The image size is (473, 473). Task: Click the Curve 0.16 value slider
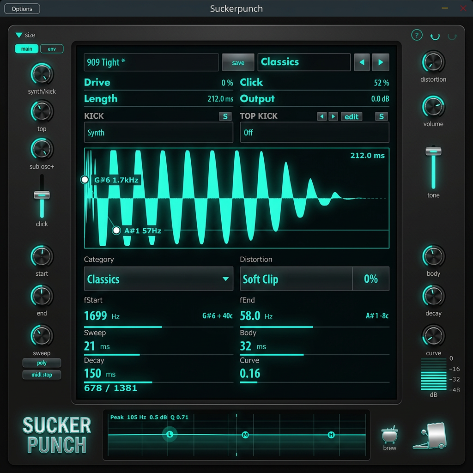[x=314, y=375]
